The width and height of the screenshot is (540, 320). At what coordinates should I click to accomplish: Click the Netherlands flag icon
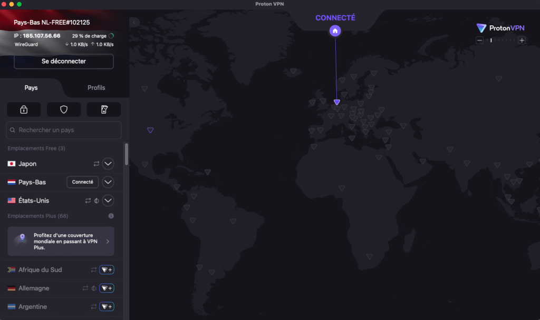coord(12,182)
